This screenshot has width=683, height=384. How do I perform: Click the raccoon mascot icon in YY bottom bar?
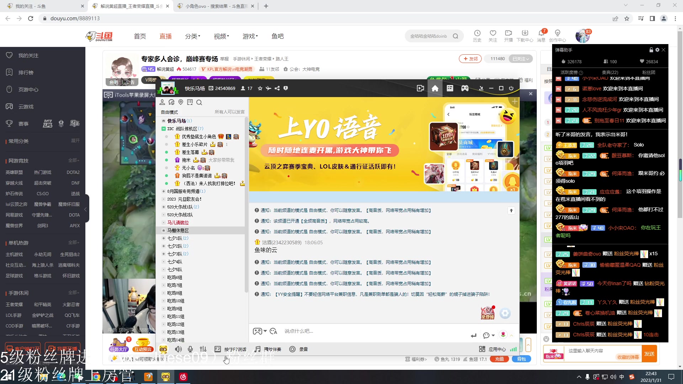[163, 349]
